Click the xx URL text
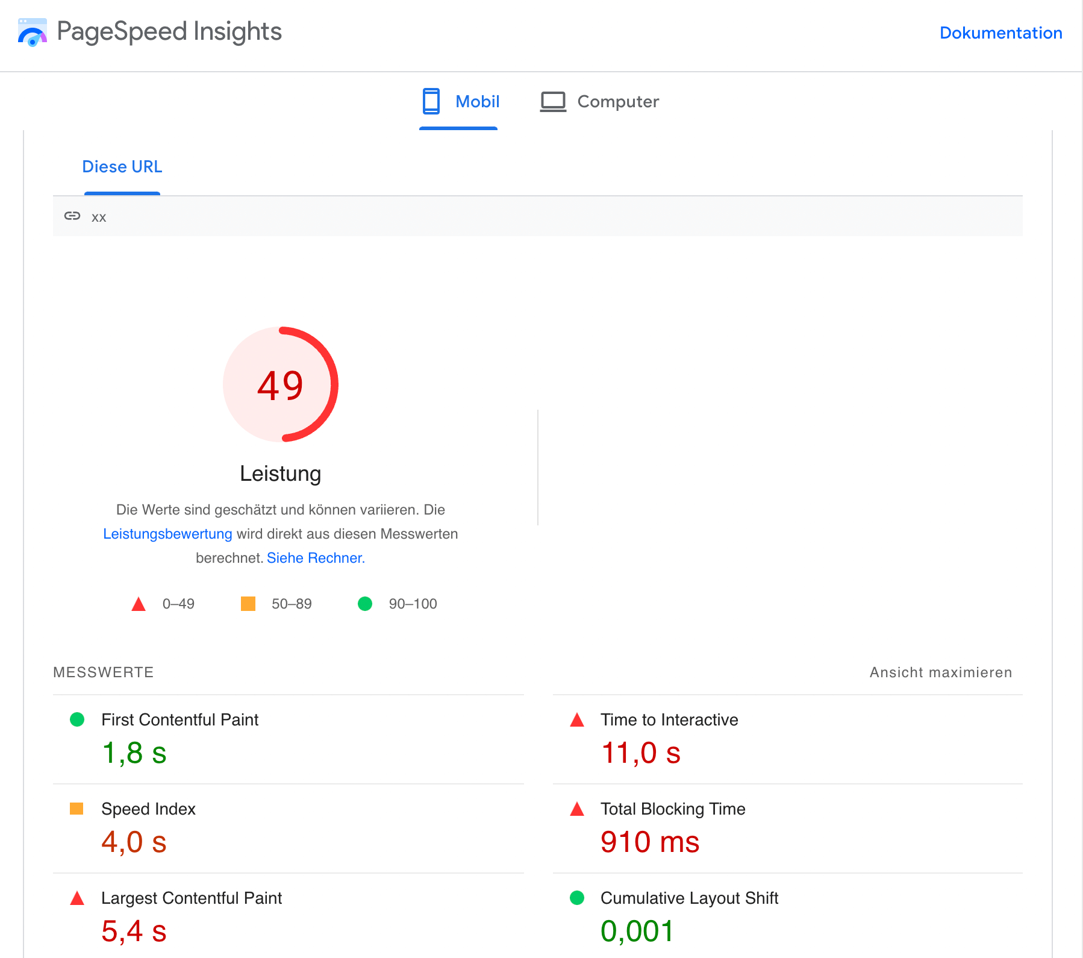The height and width of the screenshot is (958, 1083). pos(99,218)
